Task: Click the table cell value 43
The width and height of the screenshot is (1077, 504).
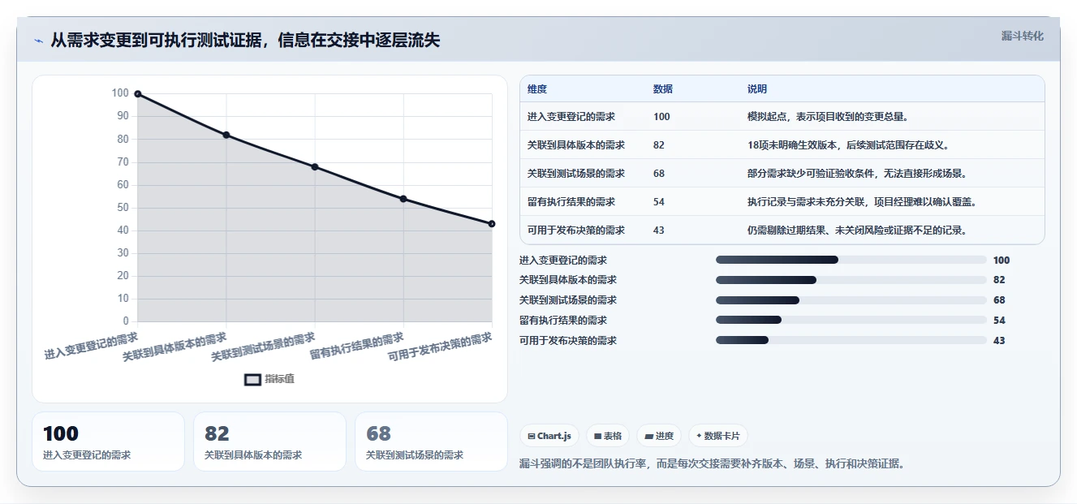Action: pyautogui.click(x=659, y=230)
